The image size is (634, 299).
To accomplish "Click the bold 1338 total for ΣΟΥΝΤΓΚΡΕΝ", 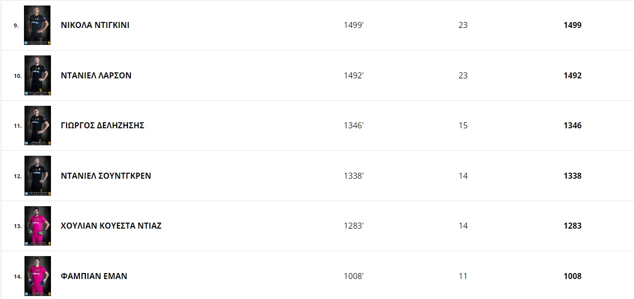I will pyautogui.click(x=573, y=176).
